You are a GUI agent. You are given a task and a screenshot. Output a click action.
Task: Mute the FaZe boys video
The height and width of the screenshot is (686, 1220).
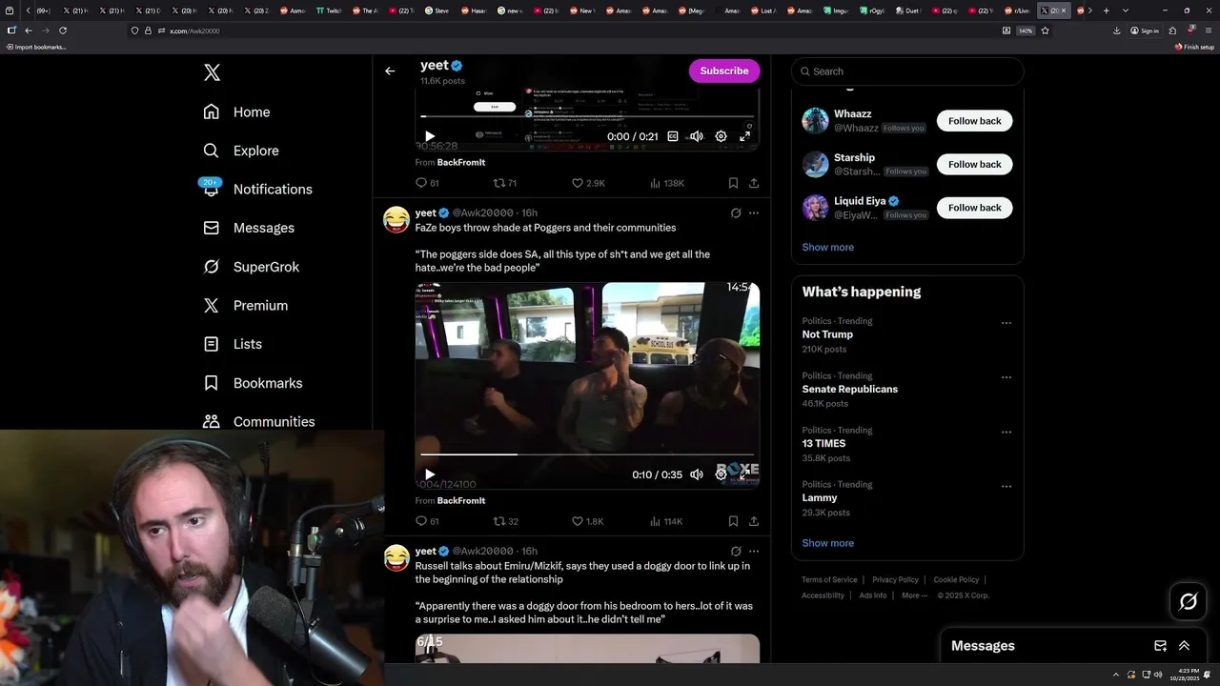697,474
